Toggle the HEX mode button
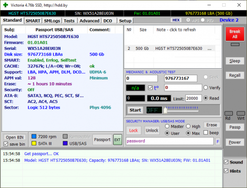Viewport: 247px width, 188px height. [176, 20]
